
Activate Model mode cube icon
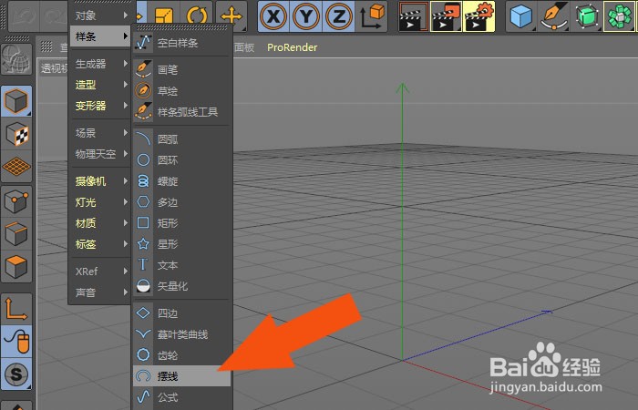pyautogui.click(x=16, y=101)
